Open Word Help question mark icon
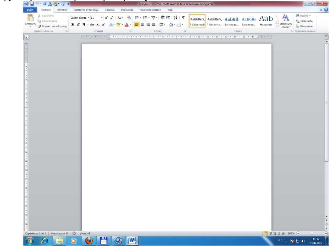 pos(326,10)
